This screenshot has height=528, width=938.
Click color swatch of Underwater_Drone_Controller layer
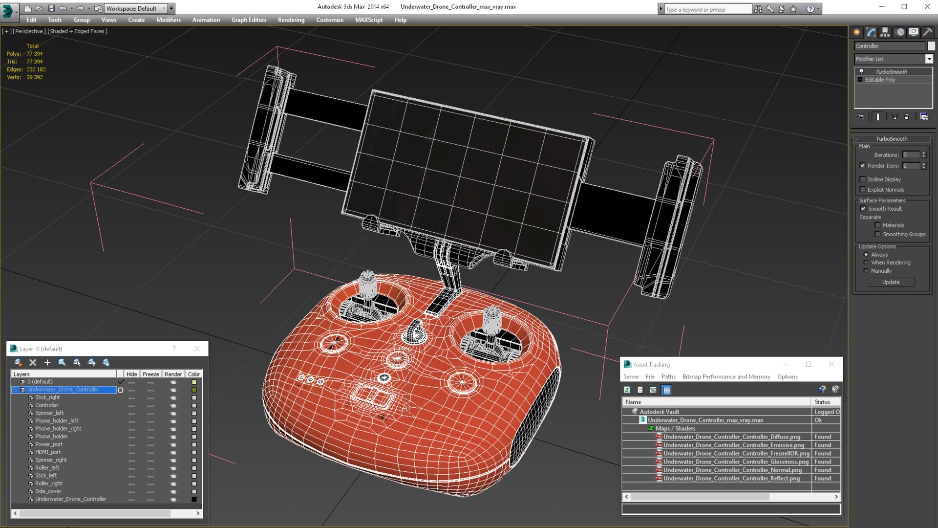[x=194, y=390]
